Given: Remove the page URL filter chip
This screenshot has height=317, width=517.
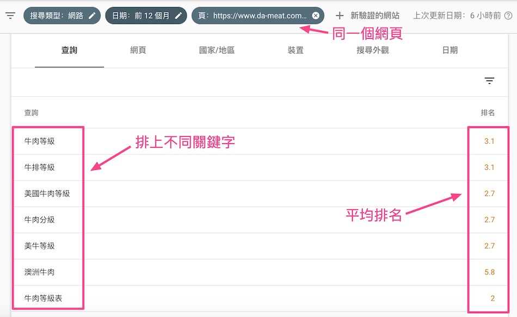Looking at the screenshot, I should (x=316, y=15).
